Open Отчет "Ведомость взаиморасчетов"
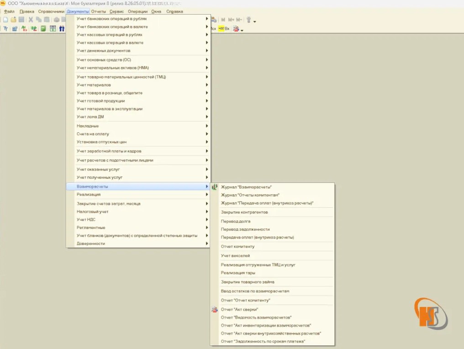 coord(272,318)
